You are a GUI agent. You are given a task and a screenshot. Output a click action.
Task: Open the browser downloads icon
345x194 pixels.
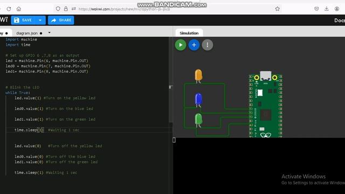click(x=327, y=9)
